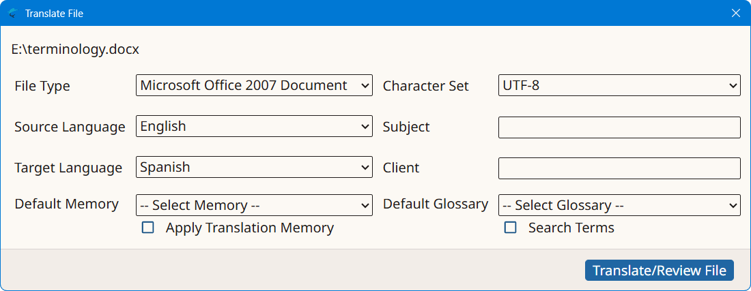Click the Apply Translation Memory label text
Image resolution: width=751 pixels, height=291 pixels.
[x=249, y=228]
